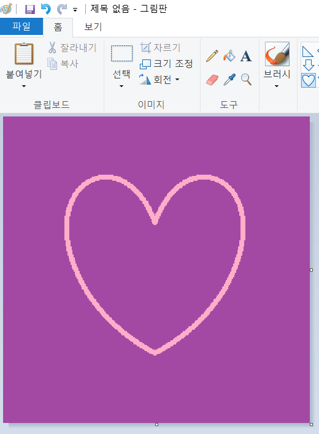The image size is (319, 434).
Task: Click the canvas bottom-edge resize handle
Action: point(156,424)
